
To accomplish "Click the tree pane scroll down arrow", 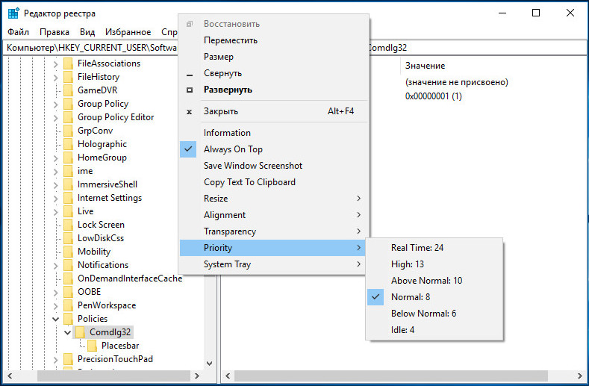I will coord(210,364).
